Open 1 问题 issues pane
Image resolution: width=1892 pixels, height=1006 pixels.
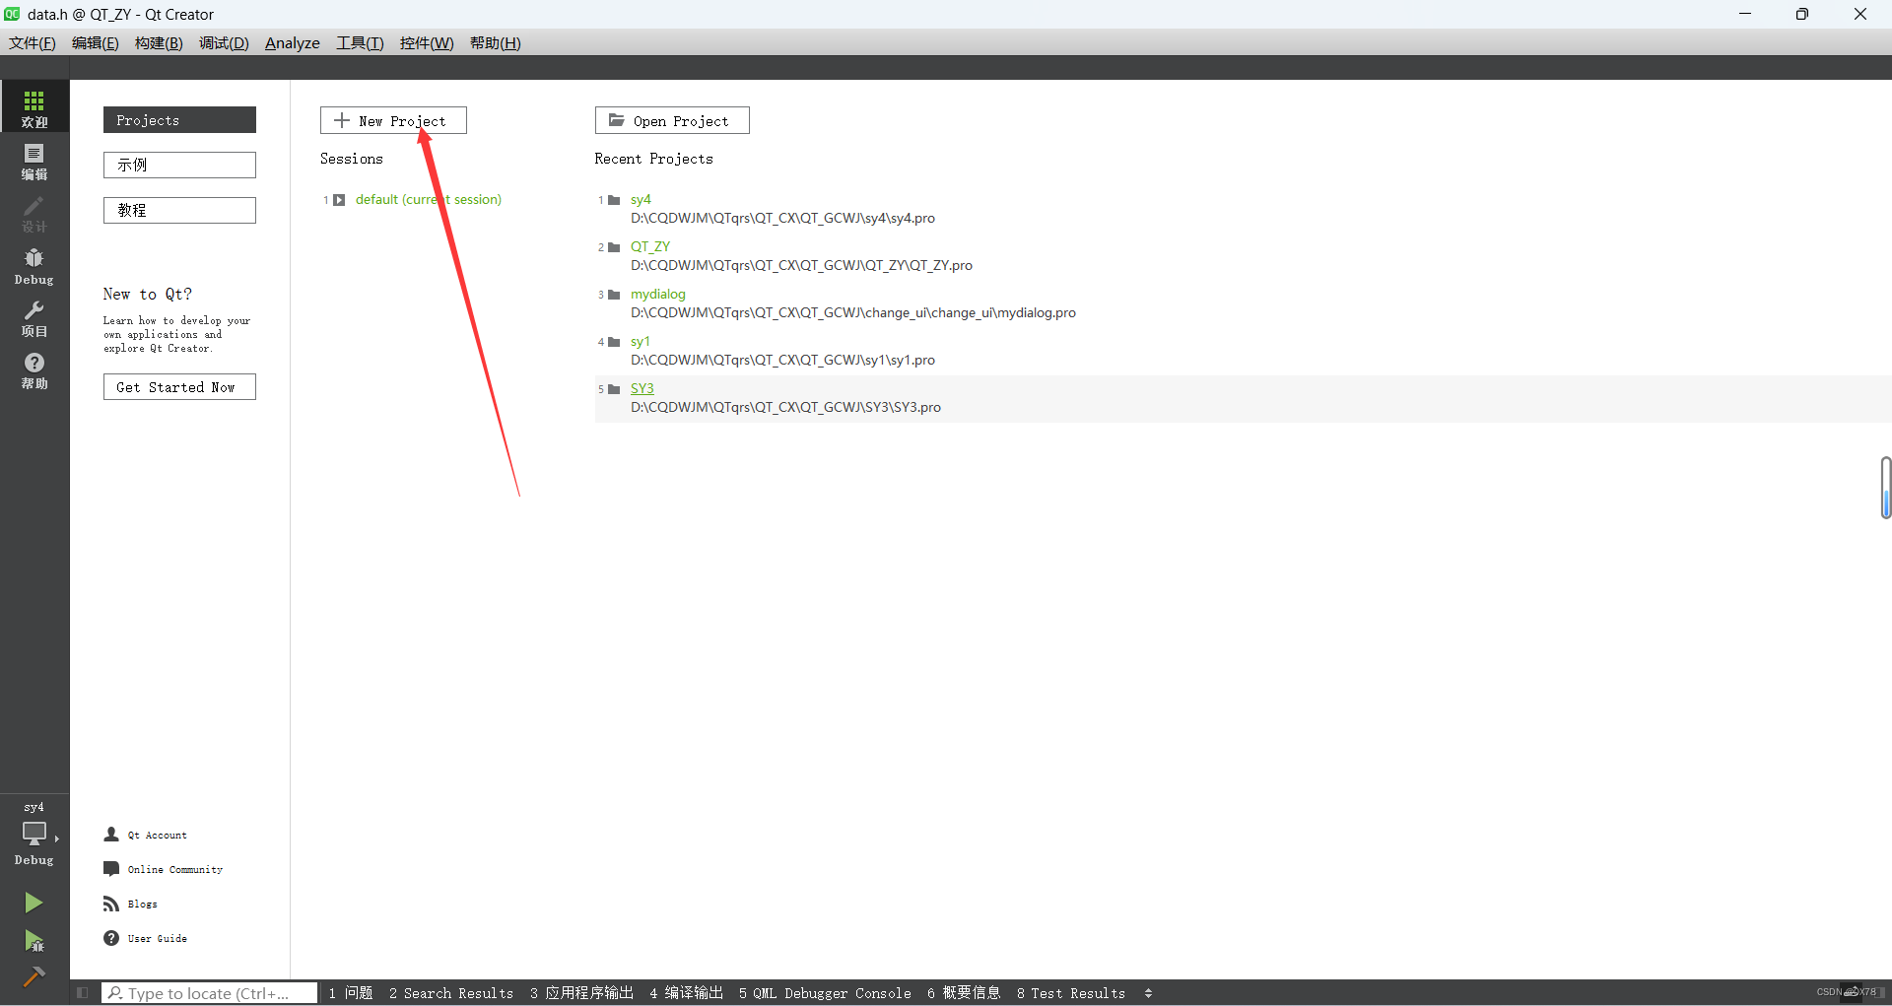[x=351, y=993]
